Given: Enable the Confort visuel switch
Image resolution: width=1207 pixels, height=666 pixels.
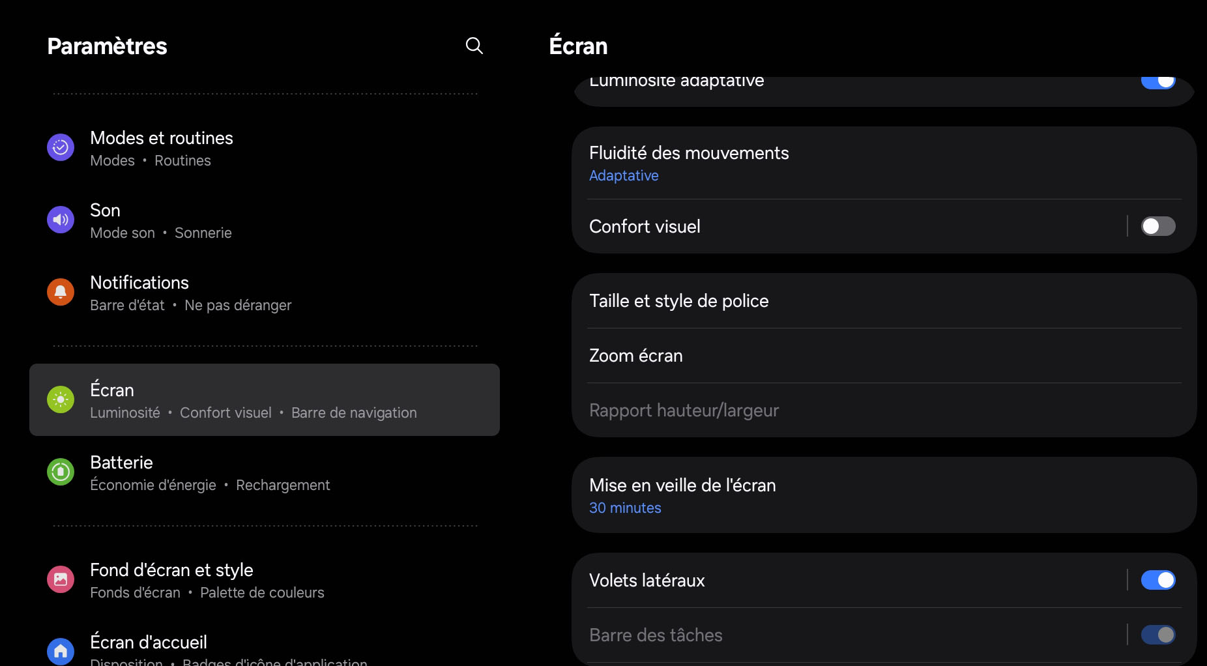Looking at the screenshot, I should click(1157, 226).
